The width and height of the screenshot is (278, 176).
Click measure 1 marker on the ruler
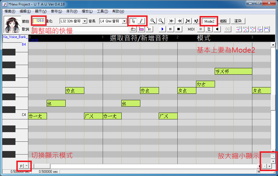pos(103,37)
